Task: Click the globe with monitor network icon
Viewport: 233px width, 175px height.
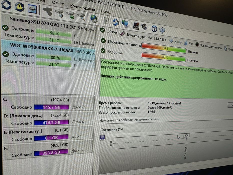Action: pyautogui.click(x=125, y=24)
